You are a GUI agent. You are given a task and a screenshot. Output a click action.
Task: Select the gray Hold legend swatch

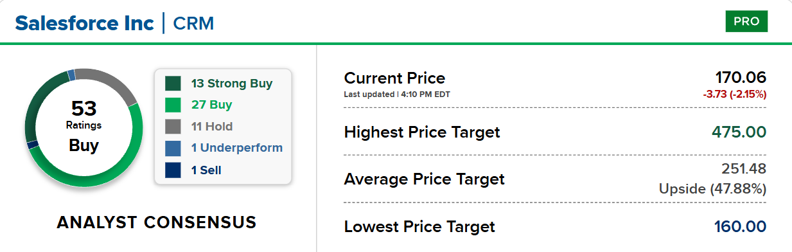(x=173, y=127)
